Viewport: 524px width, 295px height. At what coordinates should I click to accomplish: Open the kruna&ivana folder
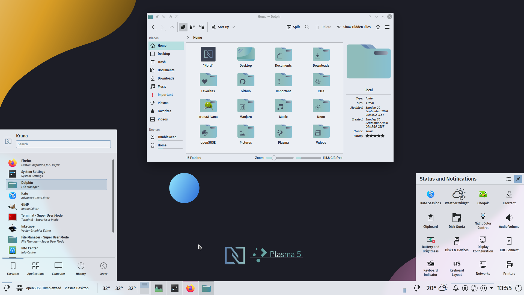208,109
